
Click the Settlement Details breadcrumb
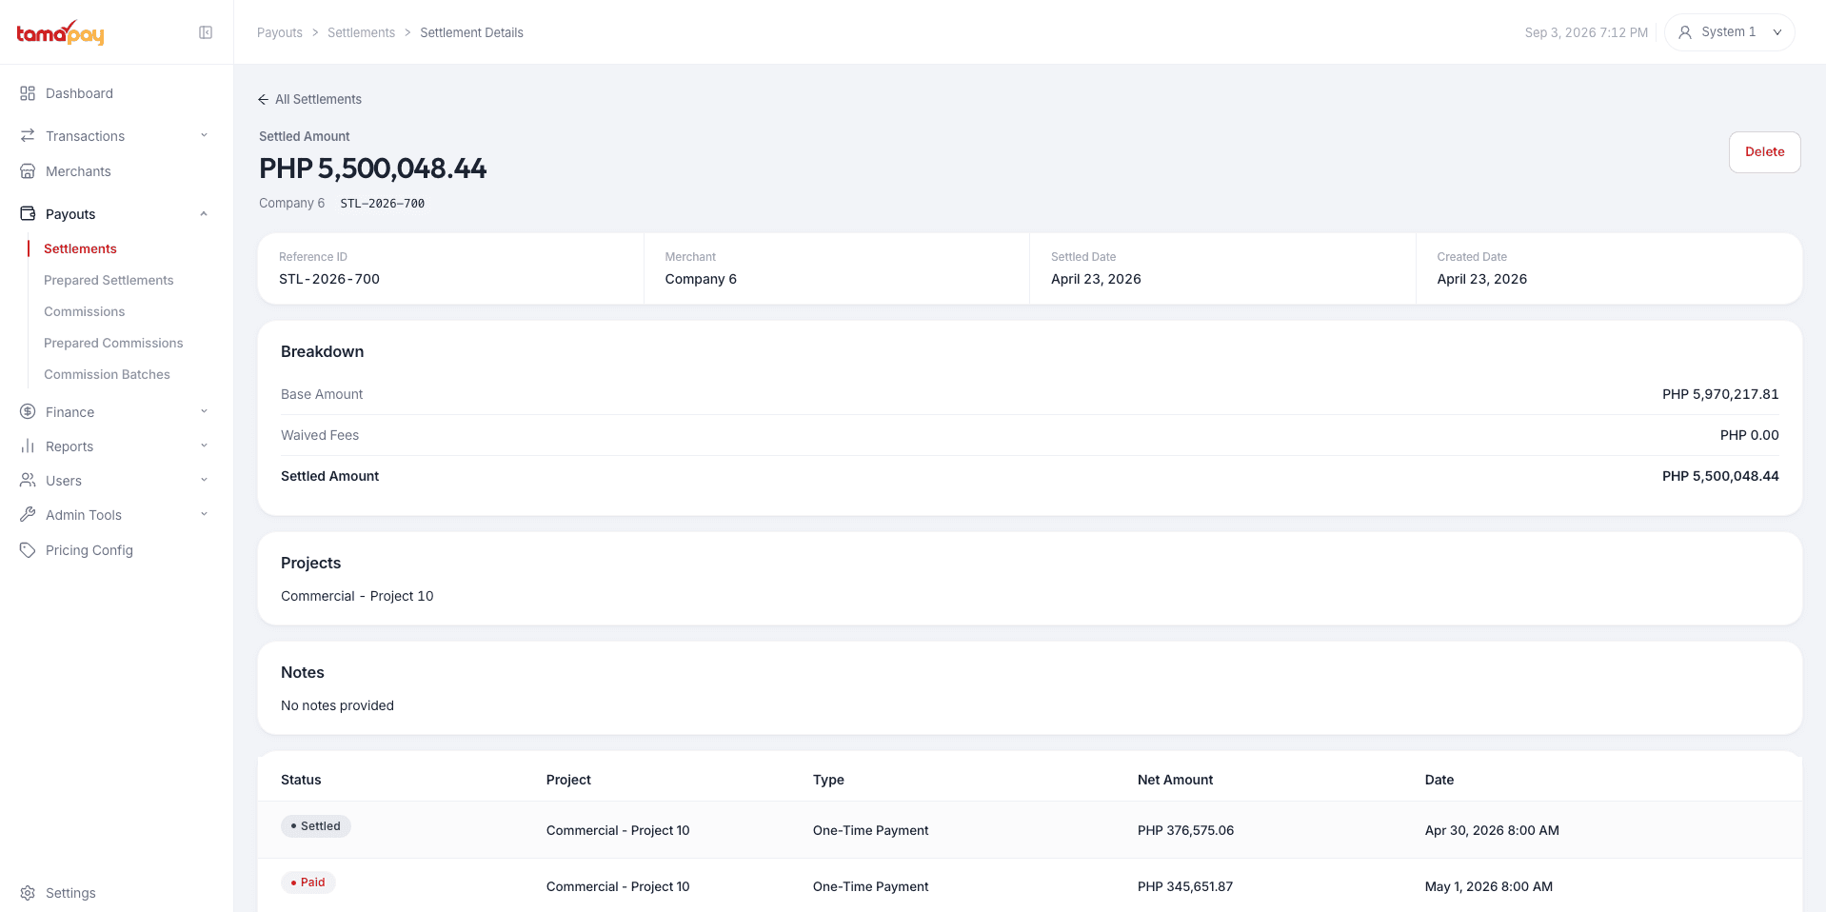(x=471, y=32)
